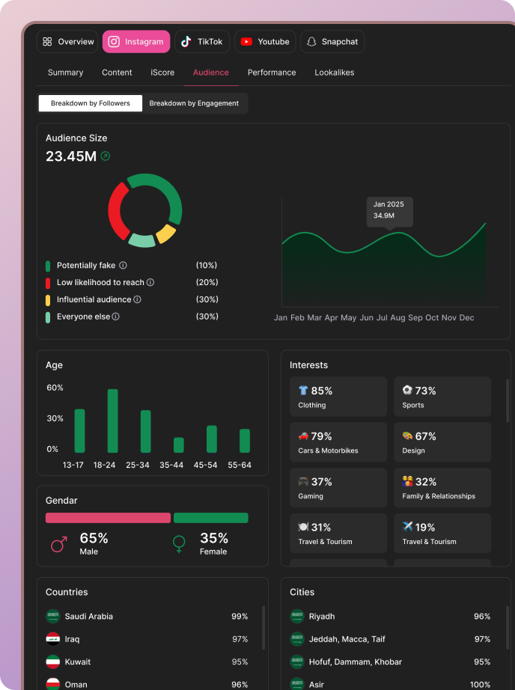Click info icon beside Influential audience
The image size is (515, 690).
137,299
